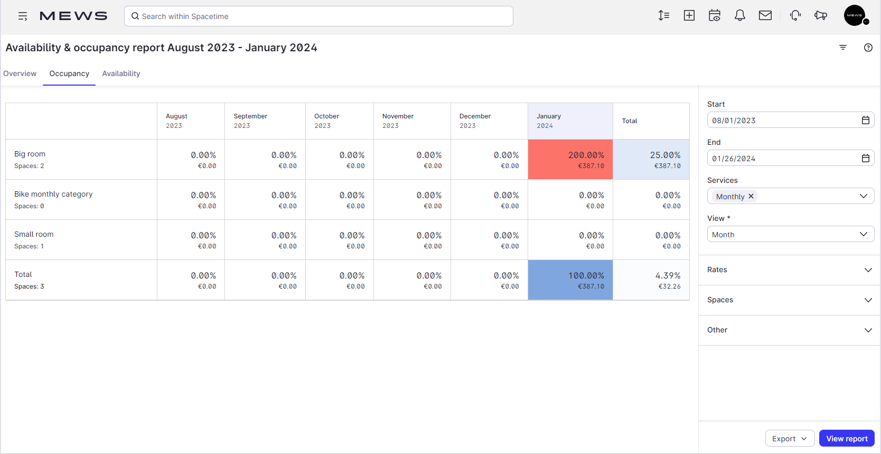The image size is (881, 454).
Task: Click the Search within Spacetime field
Action: [318, 16]
